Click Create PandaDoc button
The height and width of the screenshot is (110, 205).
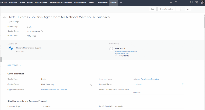pos(166,9)
